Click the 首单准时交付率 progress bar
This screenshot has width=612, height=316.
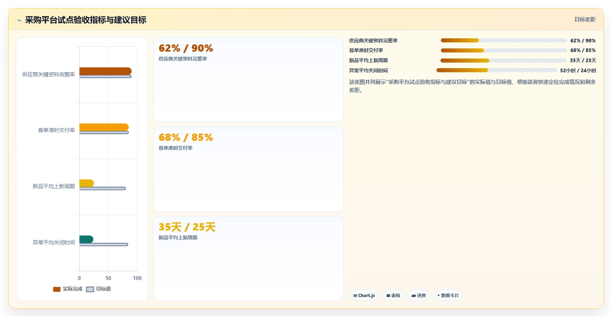(504, 50)
